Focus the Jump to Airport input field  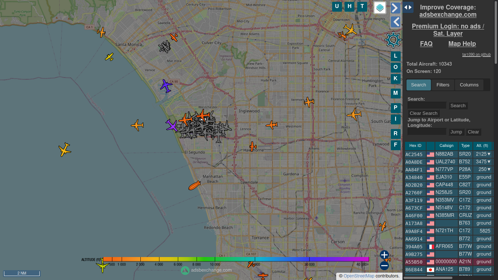point(427,132)
